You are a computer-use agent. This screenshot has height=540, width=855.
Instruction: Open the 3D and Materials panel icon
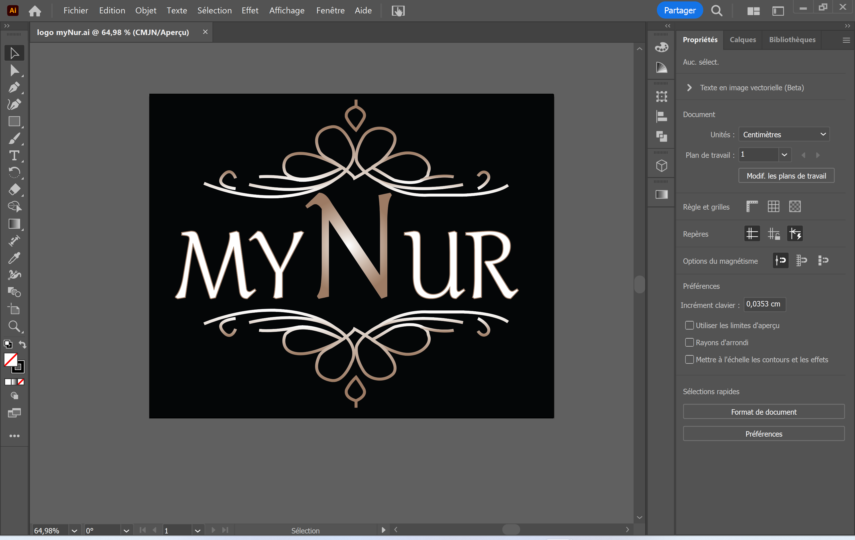[661, 165]
